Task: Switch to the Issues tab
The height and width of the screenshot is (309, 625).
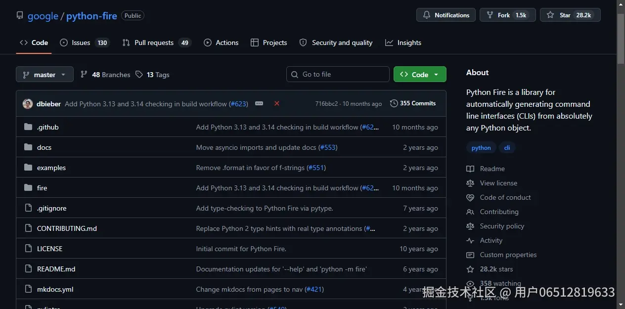Action: pyautogui.click(x=85, y=43)
